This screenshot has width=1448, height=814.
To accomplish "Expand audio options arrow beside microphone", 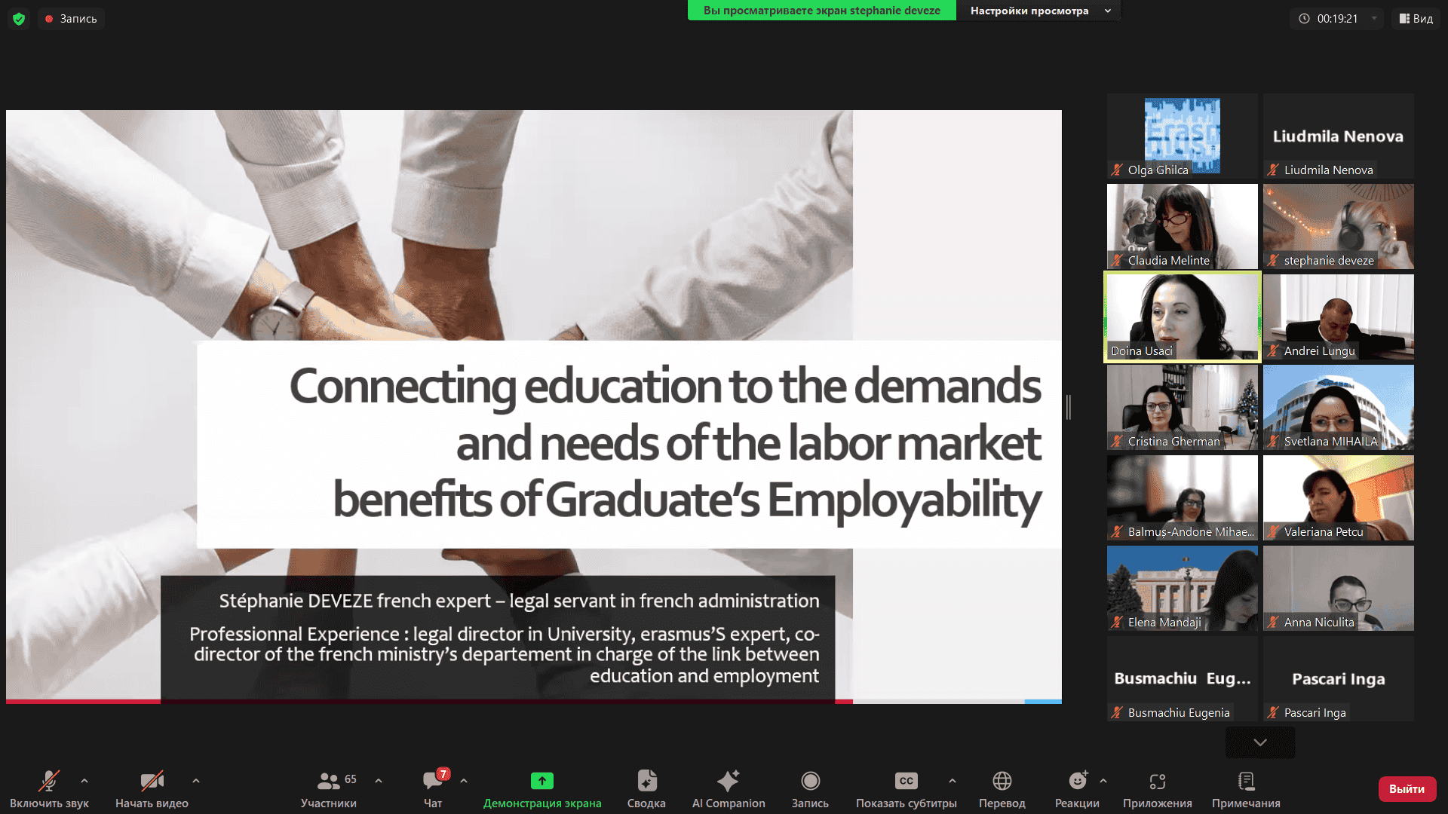I will pos(84,781).
